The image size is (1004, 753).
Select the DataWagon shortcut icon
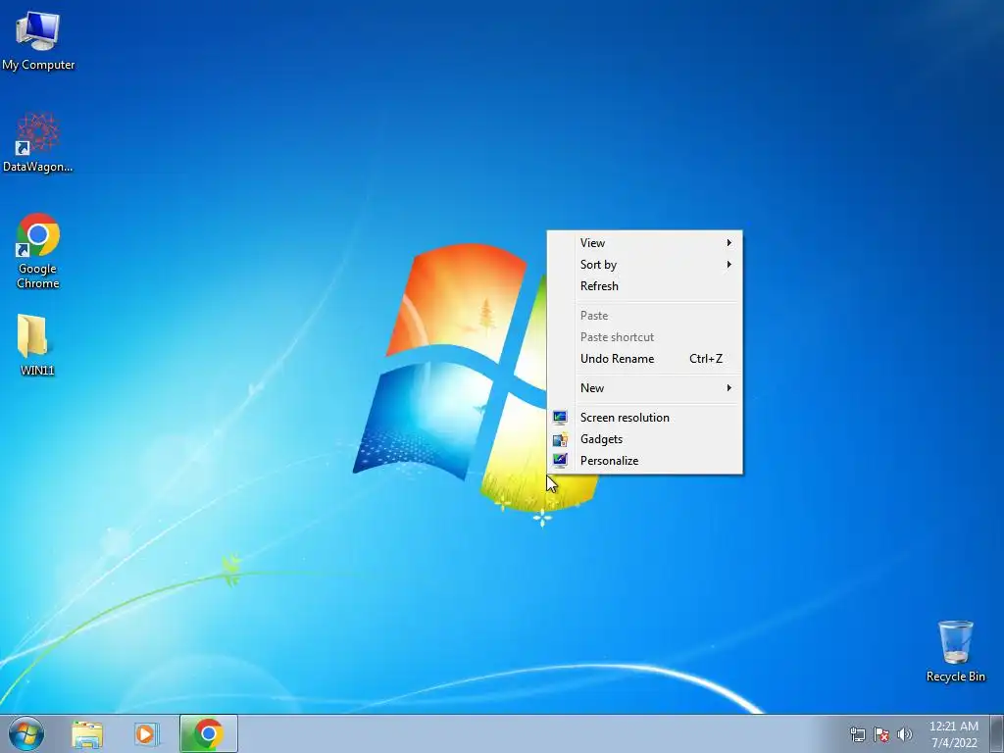(x=38, y=143)
